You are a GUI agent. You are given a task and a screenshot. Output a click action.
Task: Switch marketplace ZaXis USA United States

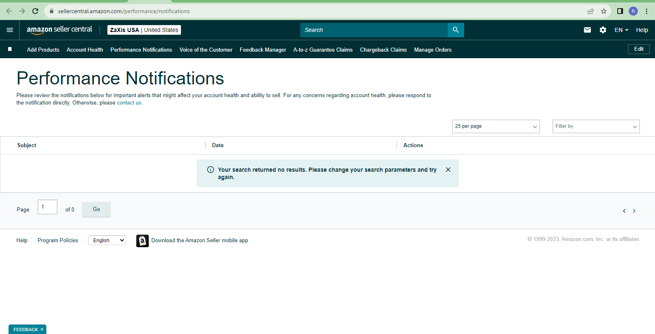pyautogui.click(x=144, y=30)
